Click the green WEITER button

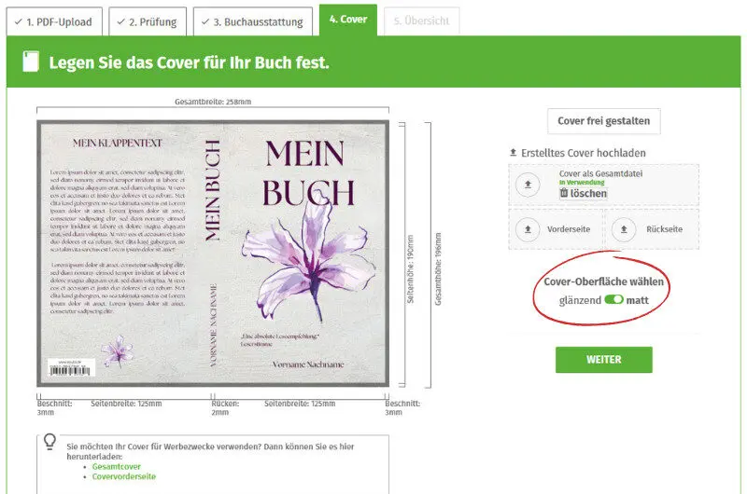coord(603,360)
